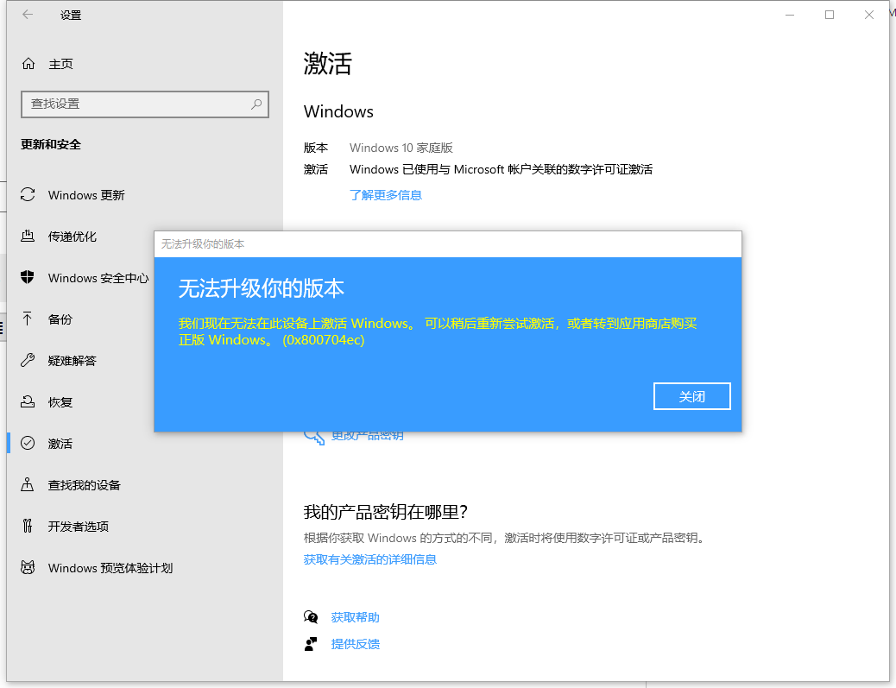
Task: Open Windows 预览体验计划 page
Action: 110,567
